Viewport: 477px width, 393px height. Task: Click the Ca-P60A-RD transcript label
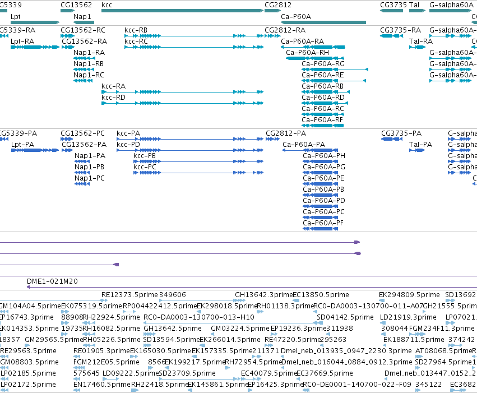pyautogui.click(x=323, y=98)
